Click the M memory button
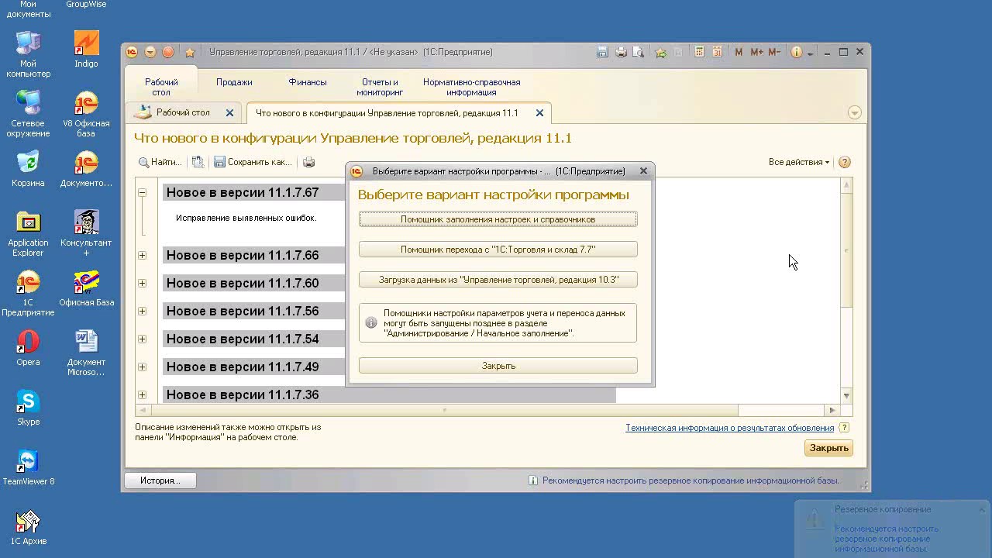 point(739,53)
